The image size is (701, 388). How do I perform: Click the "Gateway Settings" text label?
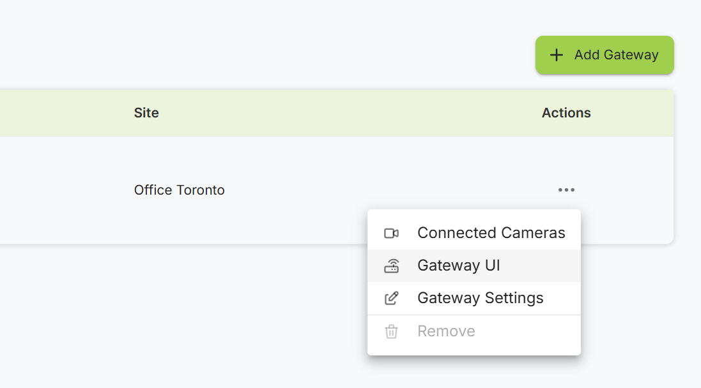(480, 298)
